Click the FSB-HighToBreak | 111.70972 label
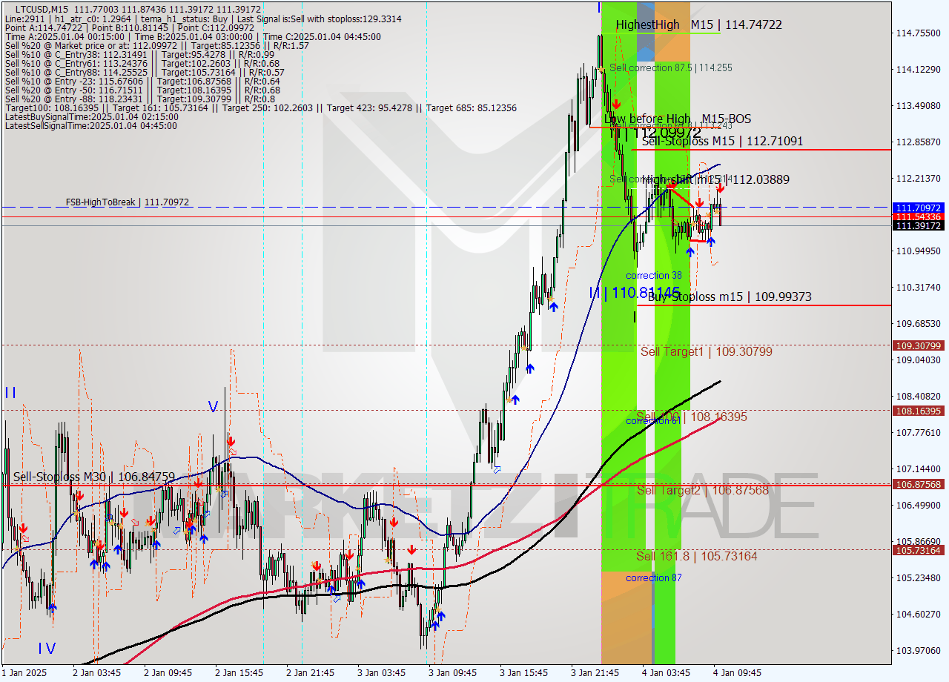 (127, 202)
